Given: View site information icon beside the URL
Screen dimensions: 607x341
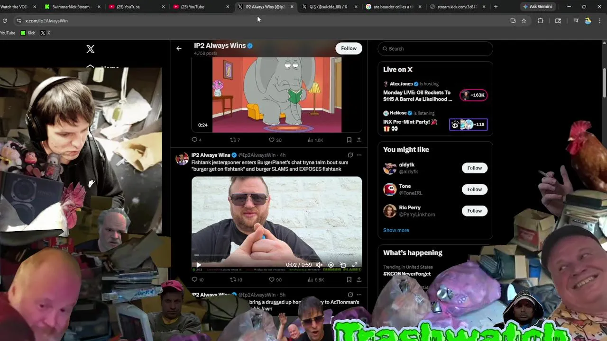Looking at the screenshot, I should click(x=18, y=21).
